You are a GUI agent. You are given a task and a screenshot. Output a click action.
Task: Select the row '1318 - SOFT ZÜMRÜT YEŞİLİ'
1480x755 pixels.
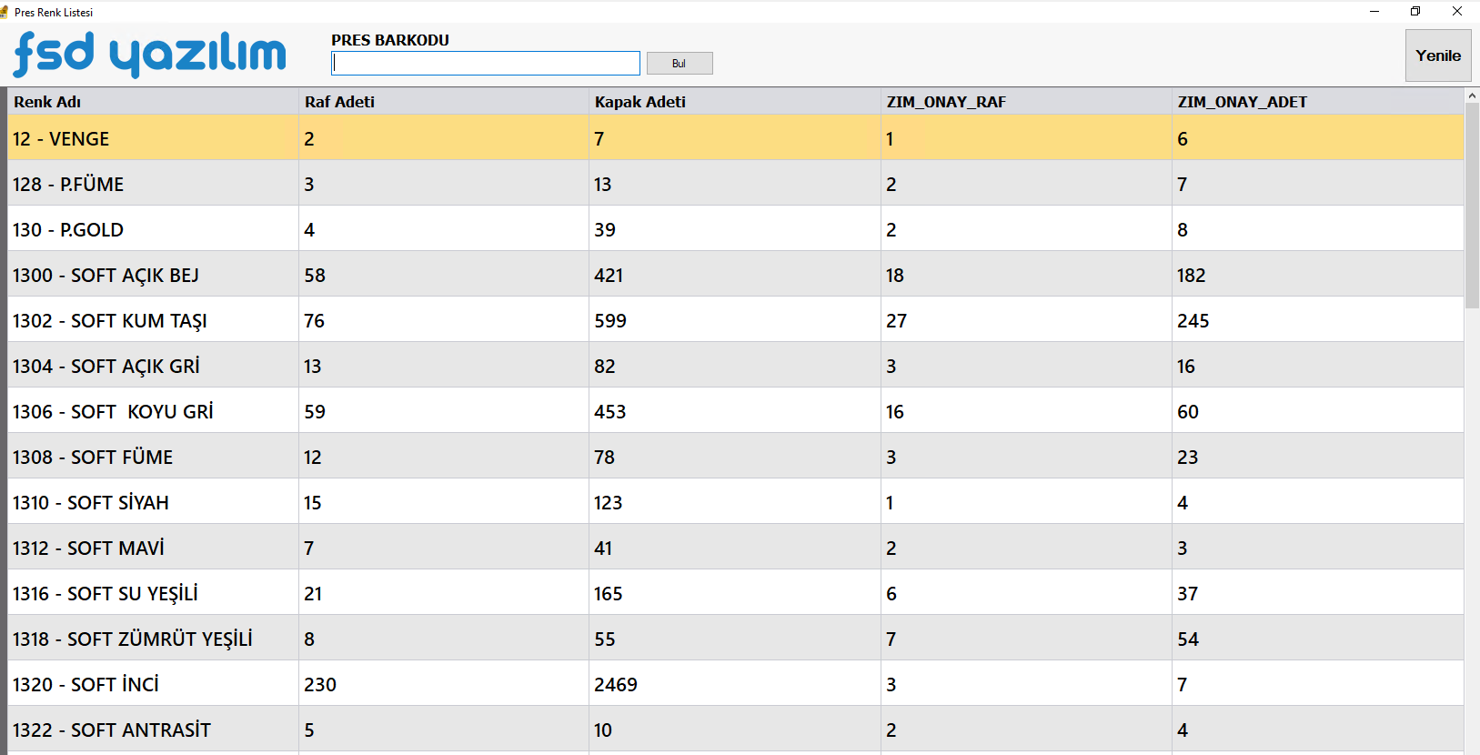(x=736, y=638)
